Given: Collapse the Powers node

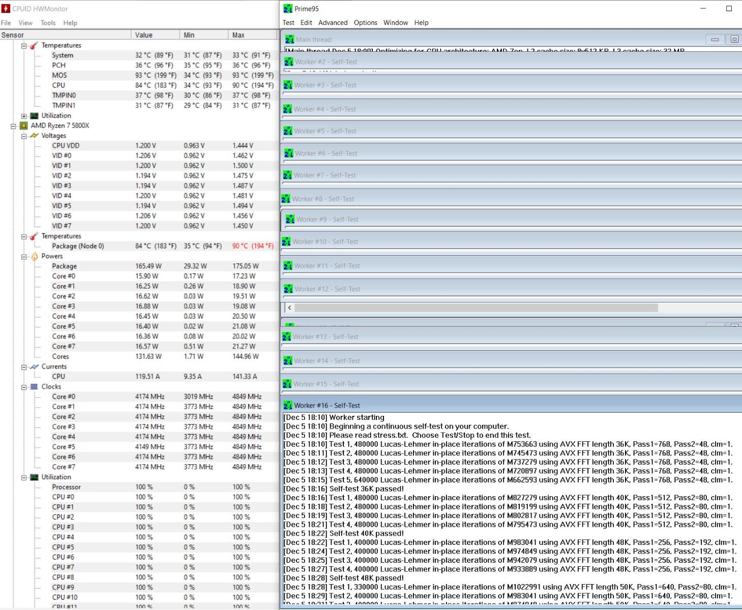Looking at the screenshot, I should (x=24, y=257).
